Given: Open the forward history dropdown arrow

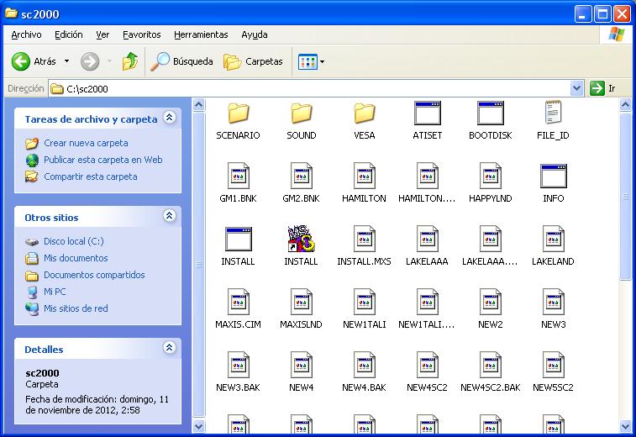Looking at the screenshot, I should pyautogui.click(x=109, y=61).
